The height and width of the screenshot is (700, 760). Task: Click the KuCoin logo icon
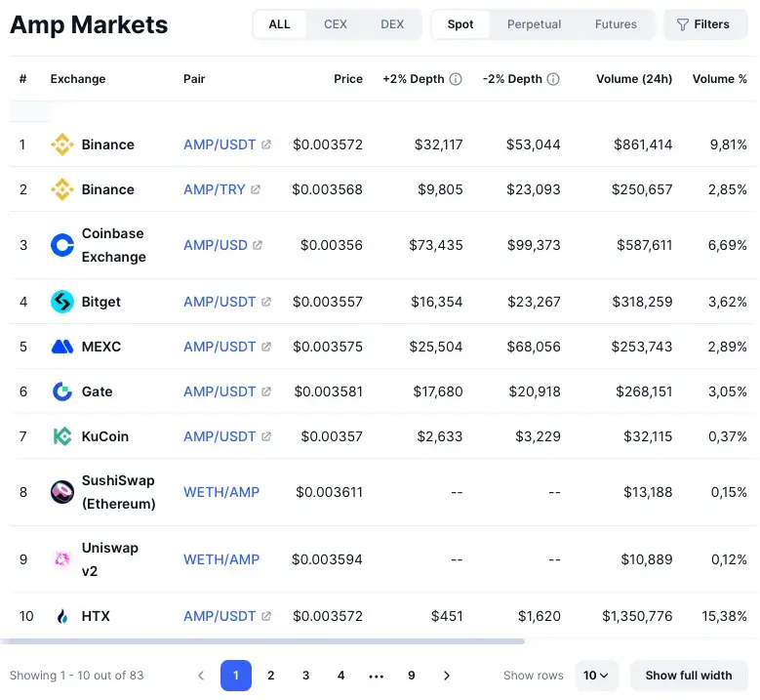pos(62,436)
